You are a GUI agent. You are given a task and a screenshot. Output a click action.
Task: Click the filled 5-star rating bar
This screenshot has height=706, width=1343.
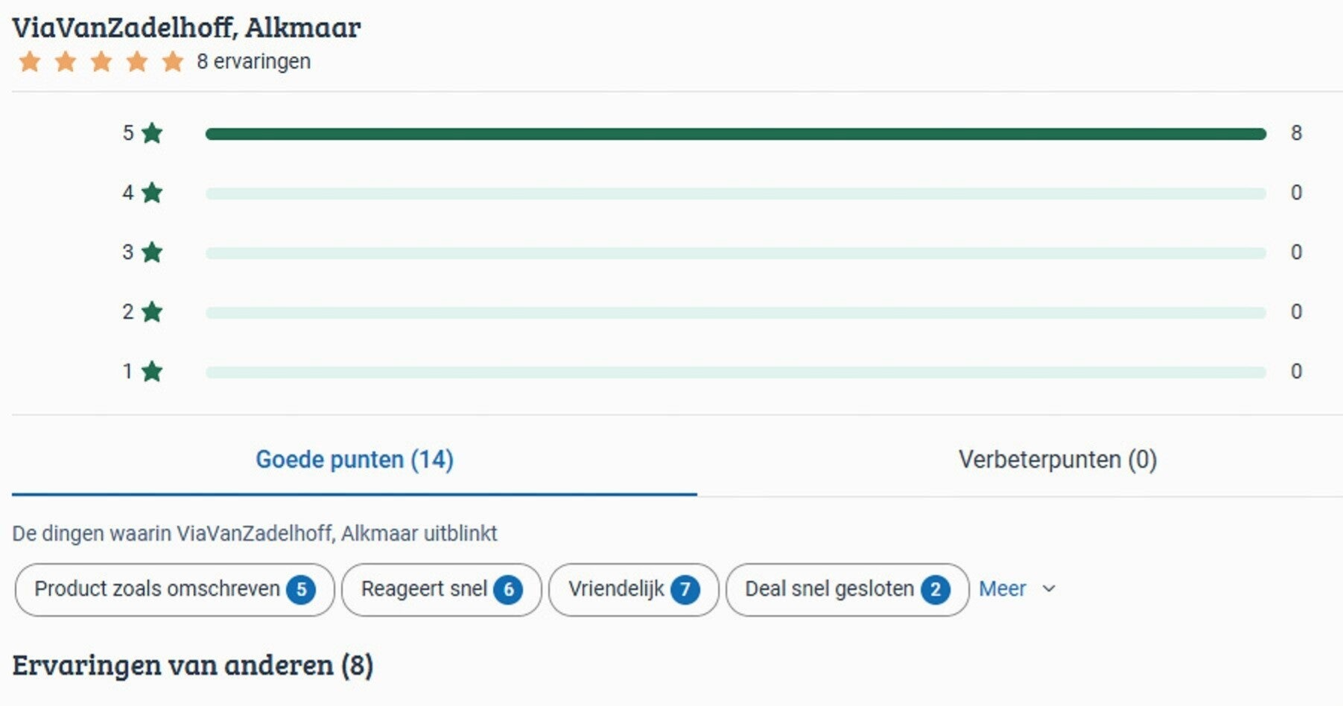[x=735, y=134]
